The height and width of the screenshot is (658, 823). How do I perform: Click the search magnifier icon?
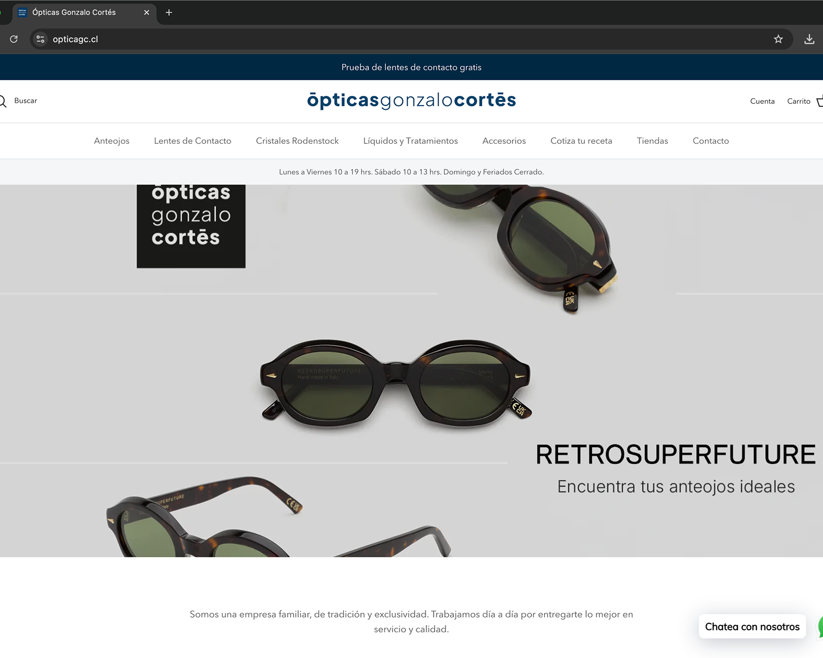[x=2, y=101]
